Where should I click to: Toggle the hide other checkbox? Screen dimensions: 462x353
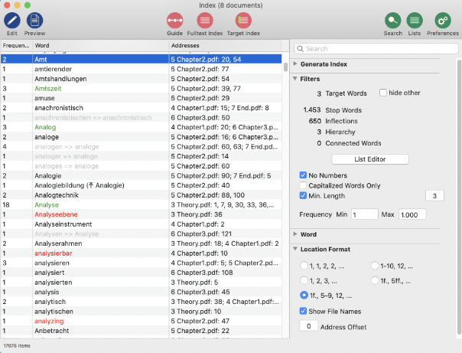pos(383,93)
